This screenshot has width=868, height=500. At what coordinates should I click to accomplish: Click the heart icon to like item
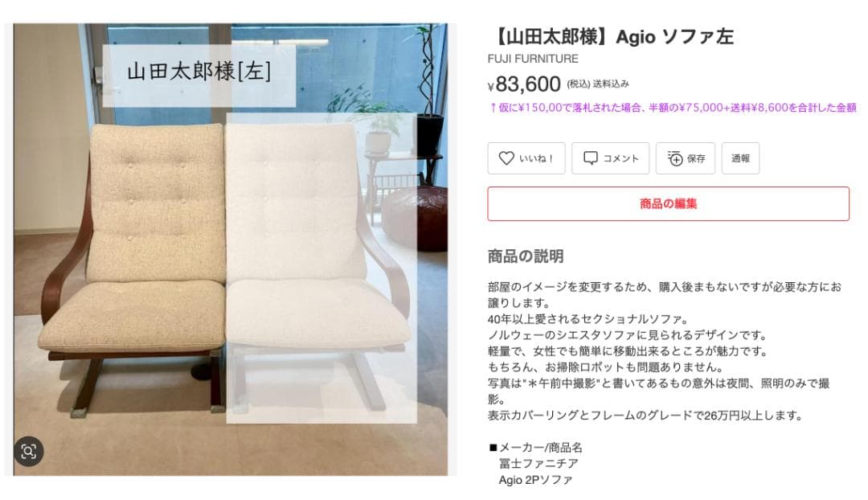506,158
